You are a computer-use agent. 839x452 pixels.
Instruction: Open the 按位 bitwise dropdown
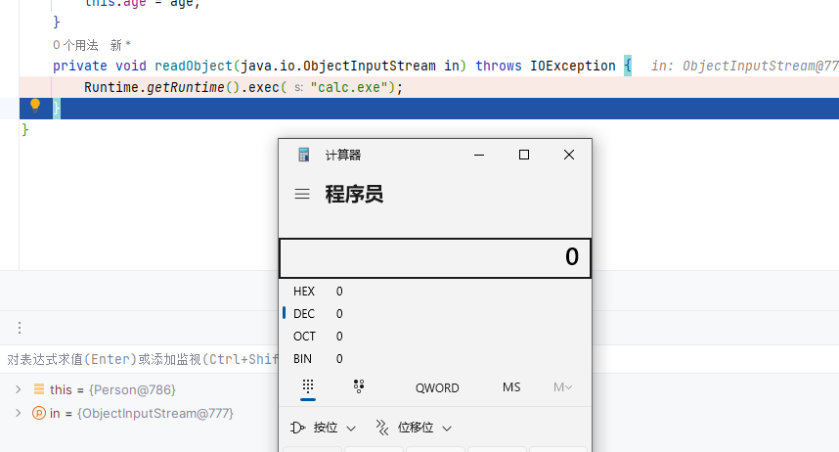(324, 428)
